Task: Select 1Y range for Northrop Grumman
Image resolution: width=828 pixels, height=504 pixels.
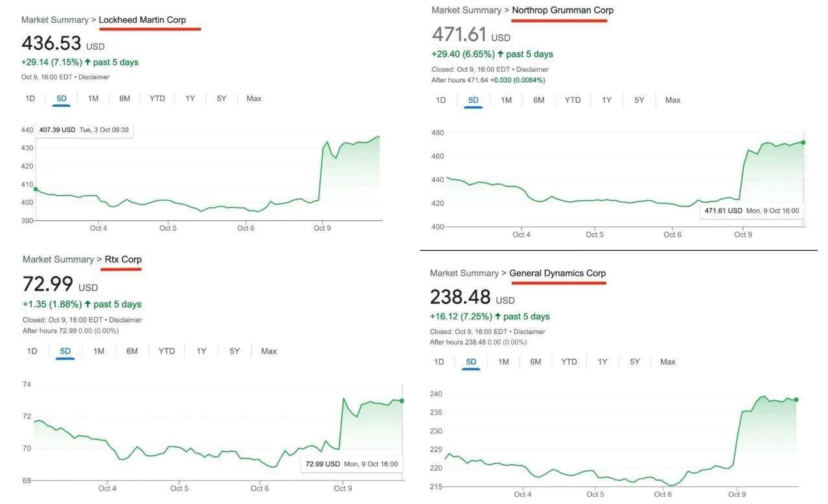Action: click(606, 100)
